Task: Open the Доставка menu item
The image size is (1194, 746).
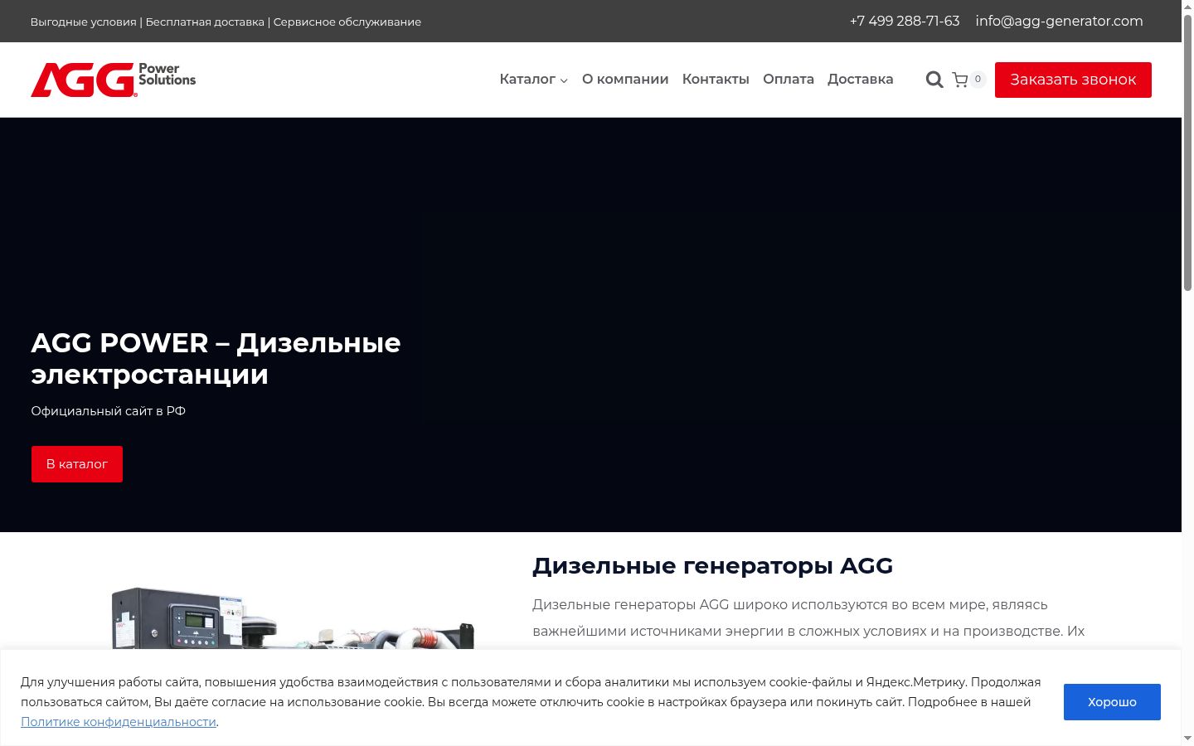Action: coord(861,80)
